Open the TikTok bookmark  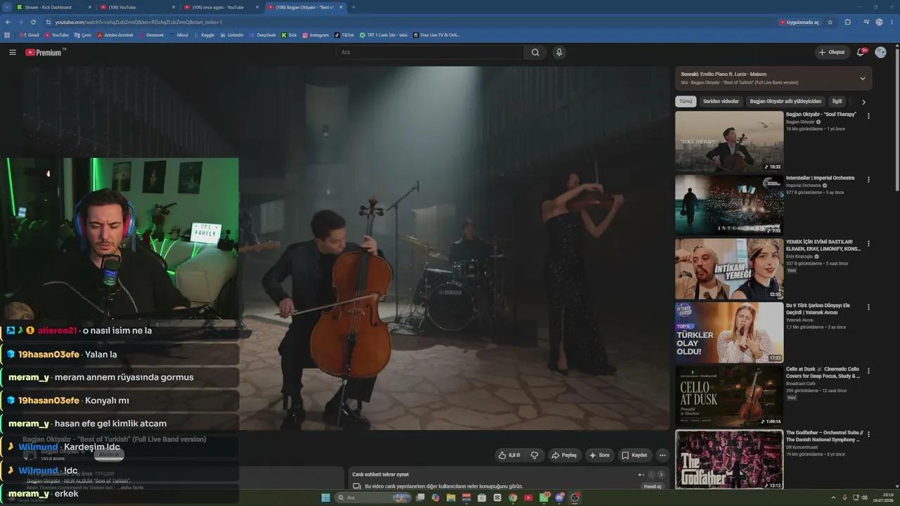[345, 34]
